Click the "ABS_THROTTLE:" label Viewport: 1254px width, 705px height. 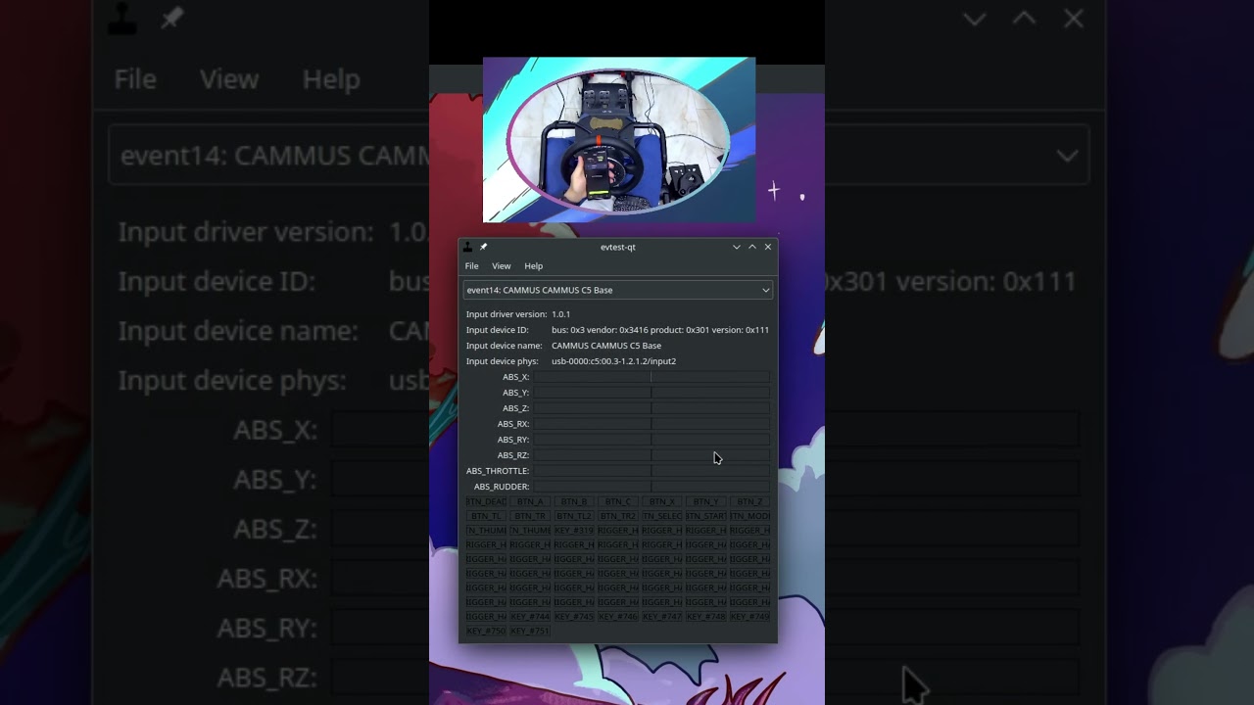[x=498, y=471]
